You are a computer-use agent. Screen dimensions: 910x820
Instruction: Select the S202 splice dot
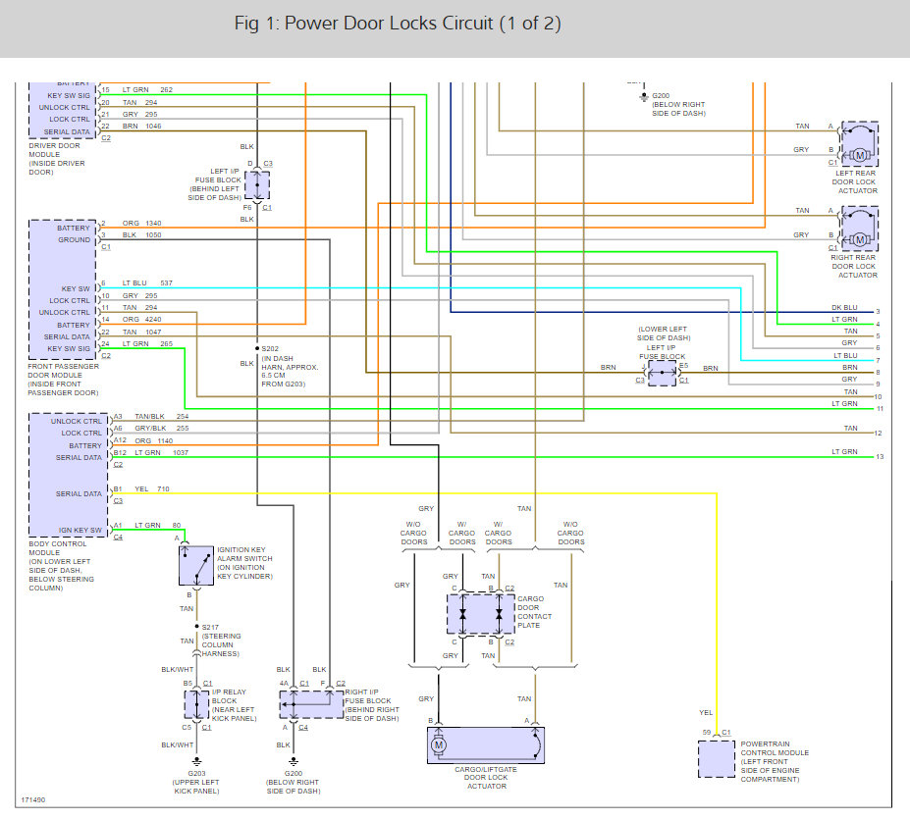click(257, 348)
